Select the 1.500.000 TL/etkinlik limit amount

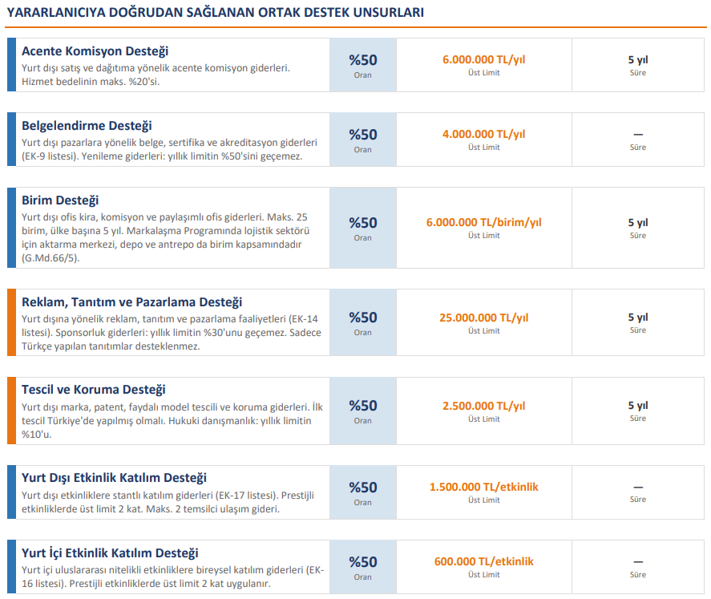(x=483, y=487)
